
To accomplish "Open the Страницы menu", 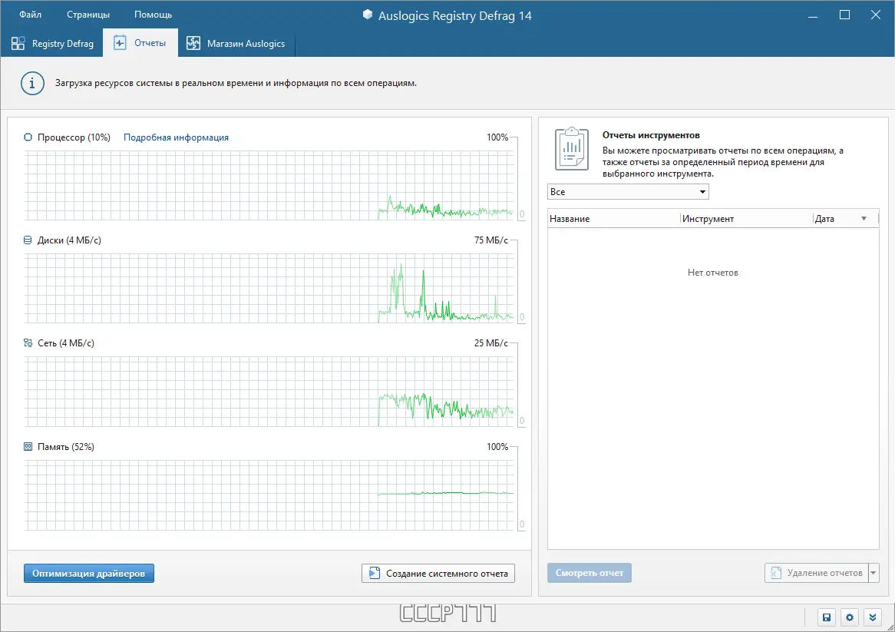I will tap(88, 15).
